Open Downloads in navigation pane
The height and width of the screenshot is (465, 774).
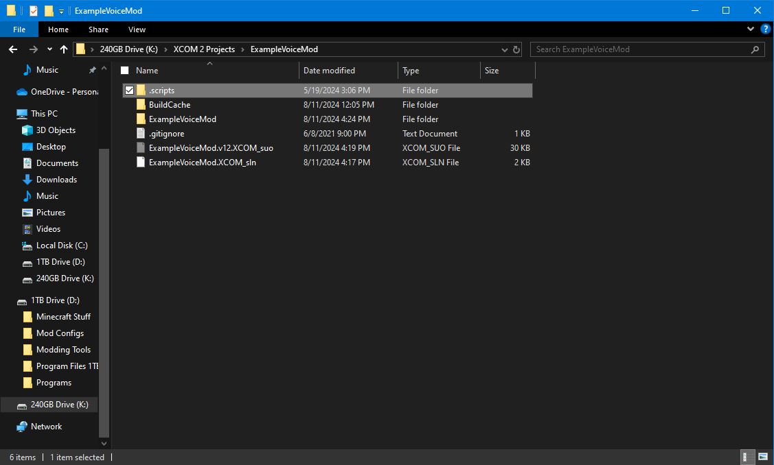click(x=49, y=180)
